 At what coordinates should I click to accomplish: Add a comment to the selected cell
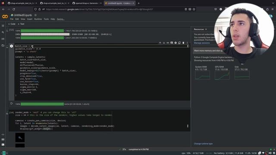coord(172,43)
